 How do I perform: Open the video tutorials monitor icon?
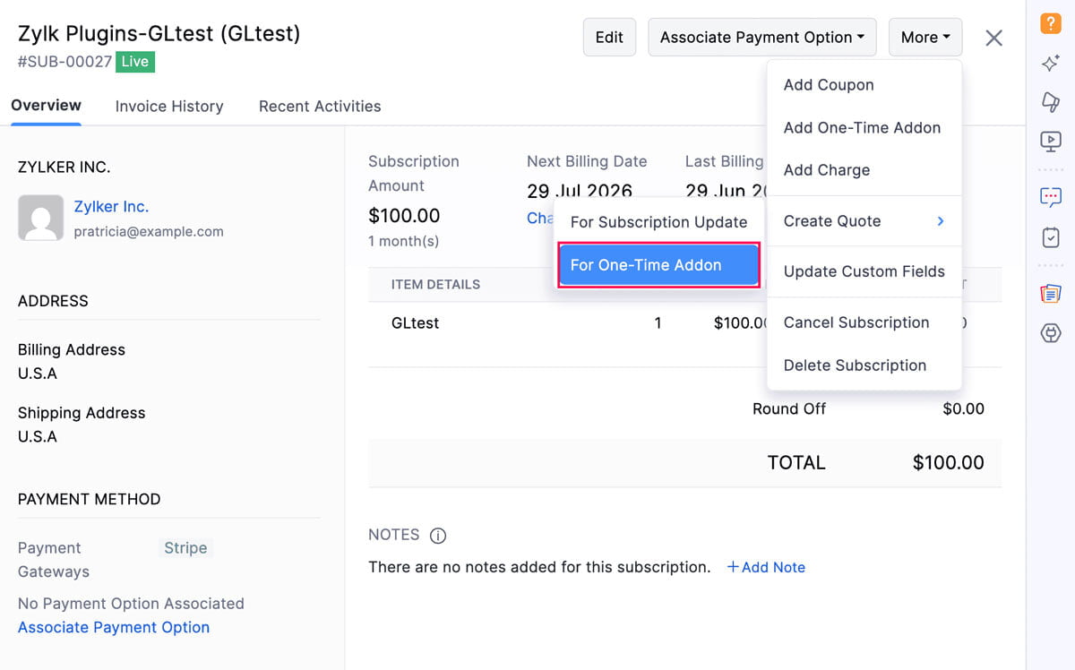[x=1051, y=141]
